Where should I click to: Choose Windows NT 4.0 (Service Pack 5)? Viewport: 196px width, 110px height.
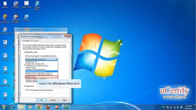click(x=42, y=66)
